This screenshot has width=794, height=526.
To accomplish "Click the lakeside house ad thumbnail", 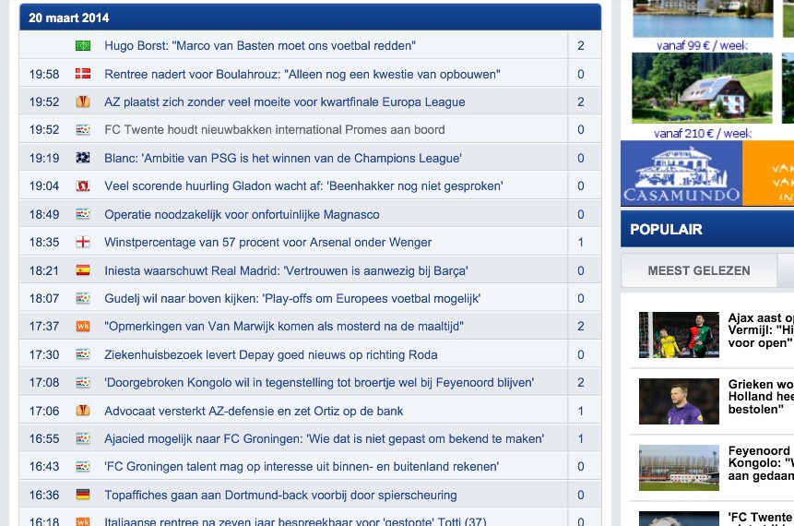I will pos(703,18).
